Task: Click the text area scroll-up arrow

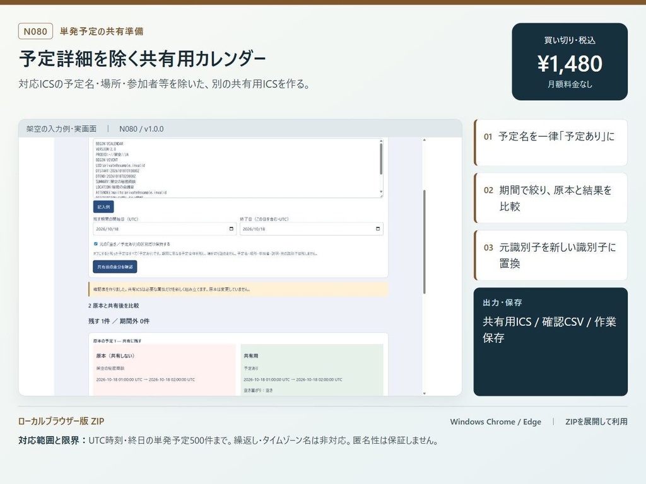Action: click(x=381, y=141)
